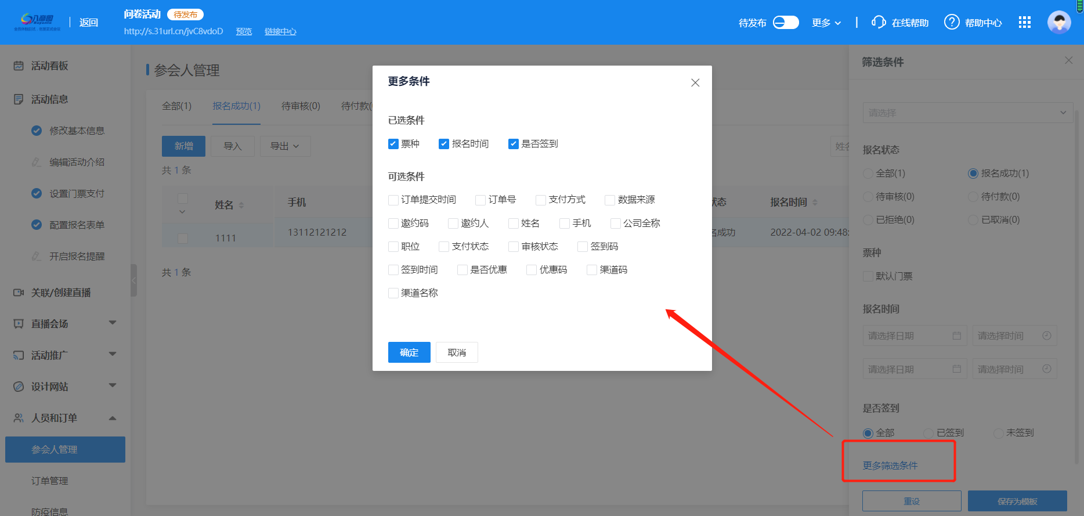The width and height of the screenshot is (1084, 516).
Task: Click the clock icon in second time field
Action: (1047, 369)
